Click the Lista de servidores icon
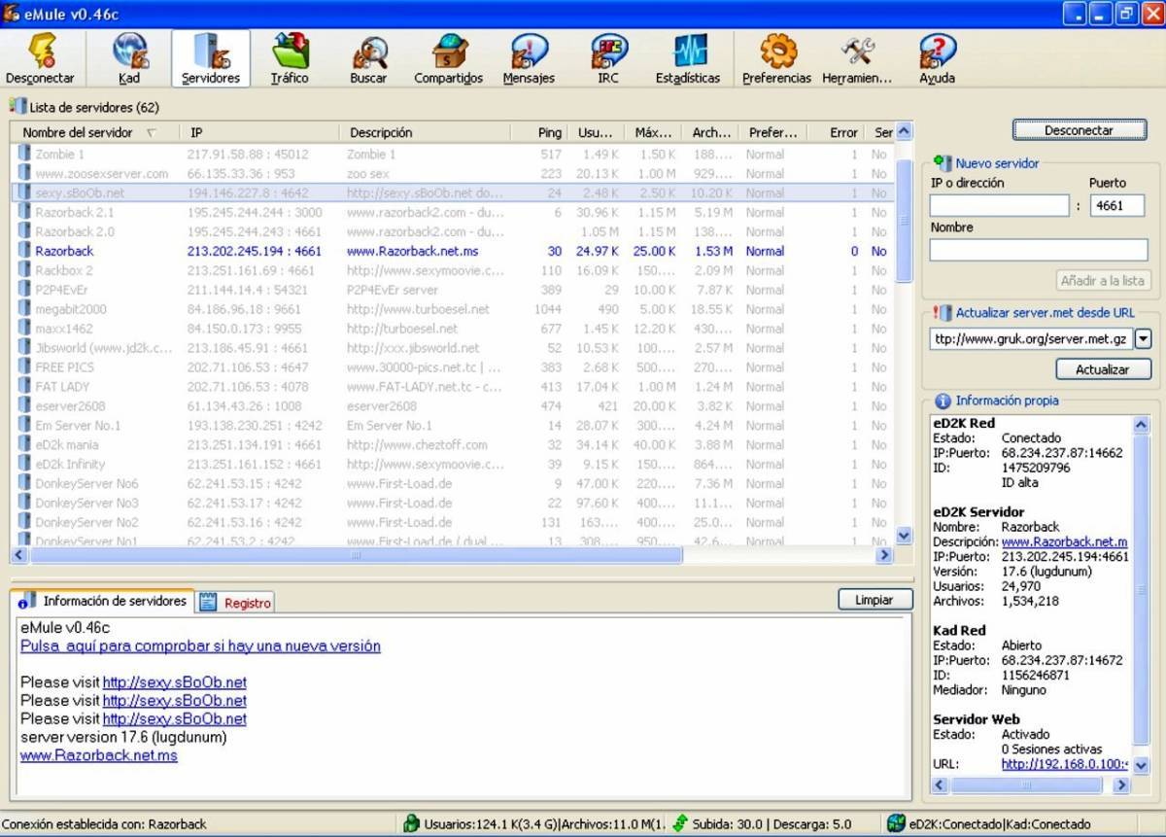Image resolution: width=1166 pixels, height=837 pixels. (17, 107)
